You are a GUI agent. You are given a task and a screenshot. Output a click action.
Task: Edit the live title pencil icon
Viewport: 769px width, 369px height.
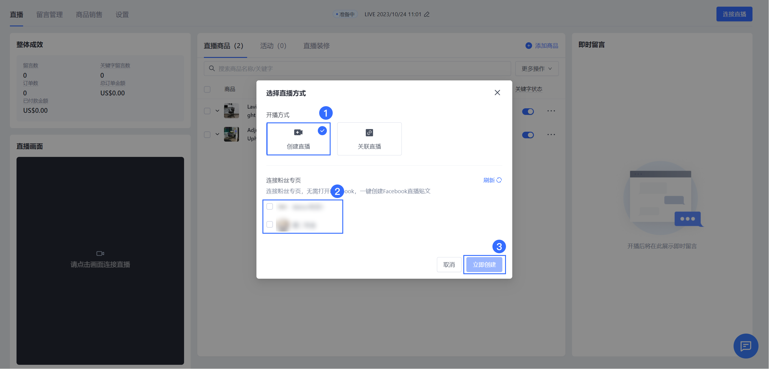coord(427,14)
